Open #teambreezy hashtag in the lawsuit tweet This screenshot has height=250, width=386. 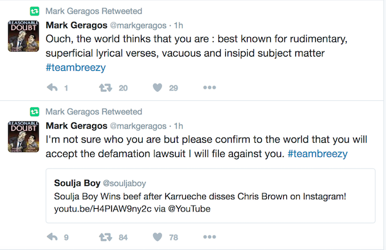click(318, 154)
